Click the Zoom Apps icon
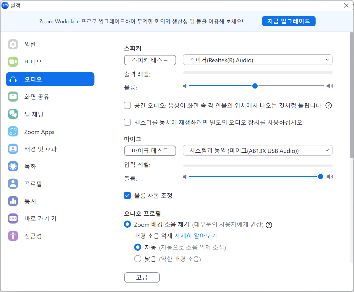Image resolution: width=354 pixels, height=292 pixels. (13, 132)
